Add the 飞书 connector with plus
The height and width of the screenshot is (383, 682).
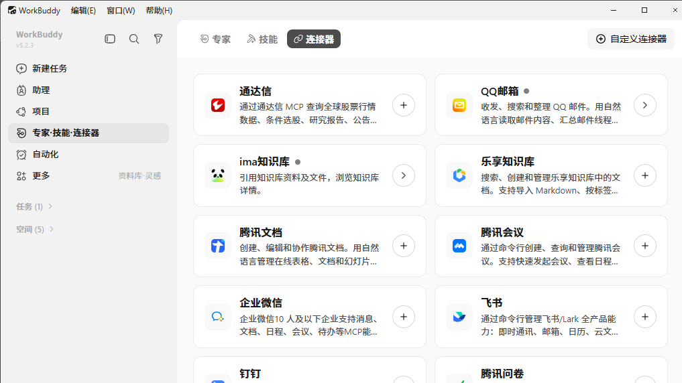click(645, 317)
